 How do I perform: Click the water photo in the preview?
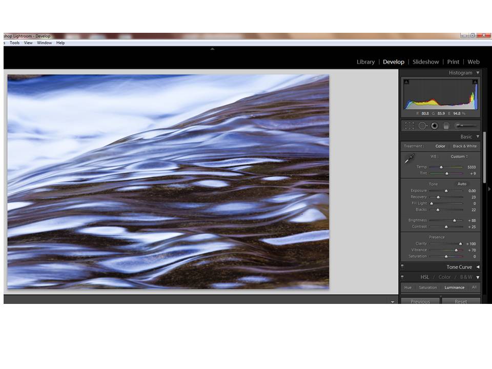[x=168, y=181]
